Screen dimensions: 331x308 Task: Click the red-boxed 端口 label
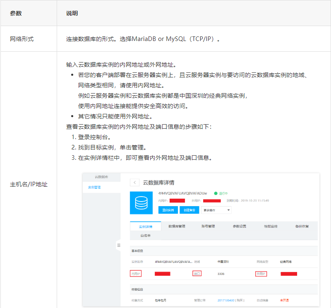(197, 274)
